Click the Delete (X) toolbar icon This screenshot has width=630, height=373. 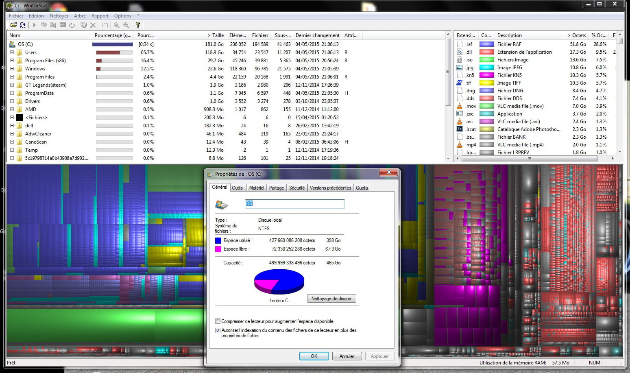[x=93, y=25]
